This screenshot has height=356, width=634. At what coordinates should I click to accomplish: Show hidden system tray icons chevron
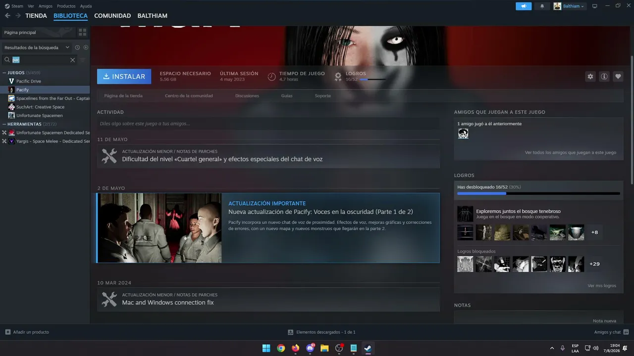tap(552, 348)
